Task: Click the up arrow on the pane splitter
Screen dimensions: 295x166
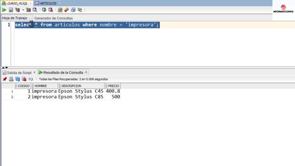Action: pyautogui.click(x=3, y=68)
